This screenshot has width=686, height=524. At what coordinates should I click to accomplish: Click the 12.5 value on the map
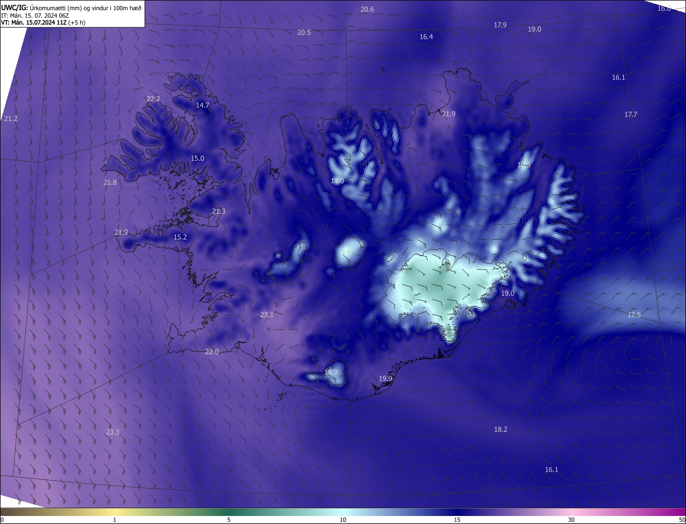[x=634, y=315]
